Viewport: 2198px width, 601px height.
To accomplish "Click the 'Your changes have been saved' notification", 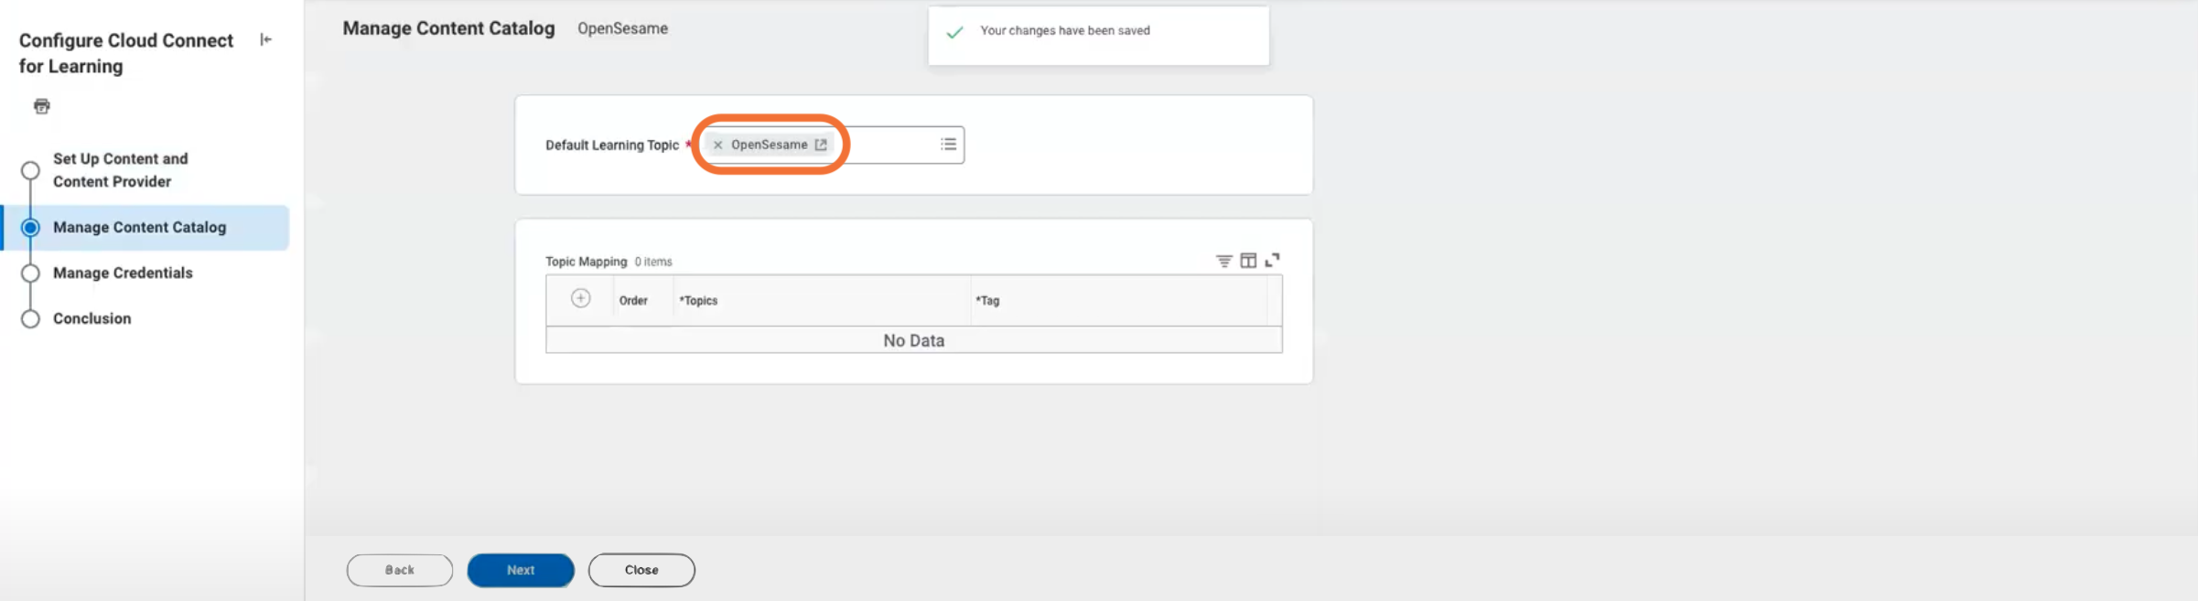I will click(1098, 35).
